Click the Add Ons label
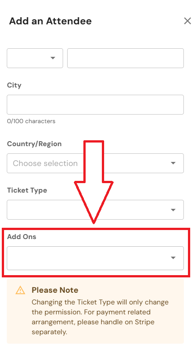Screen dimensions: 192x350 coord(21,237)
